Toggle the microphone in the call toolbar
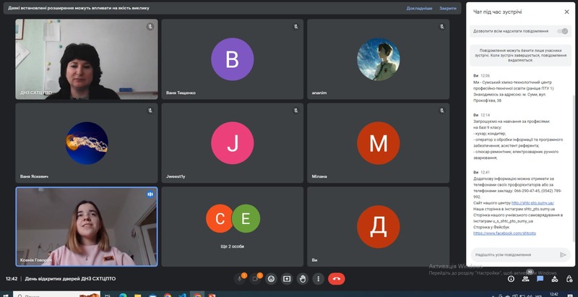 coord(241,278)
